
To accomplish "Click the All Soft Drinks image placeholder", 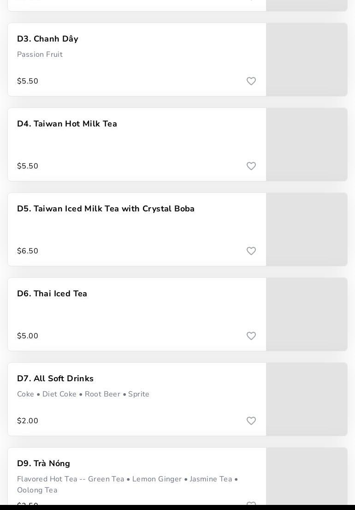I will [x=307, y=399].
